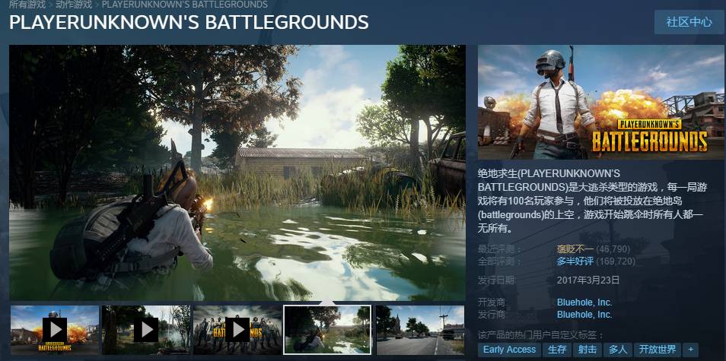Click the release date 2017年3月23日
The image size is (726, 361).
tap(588, 280)
